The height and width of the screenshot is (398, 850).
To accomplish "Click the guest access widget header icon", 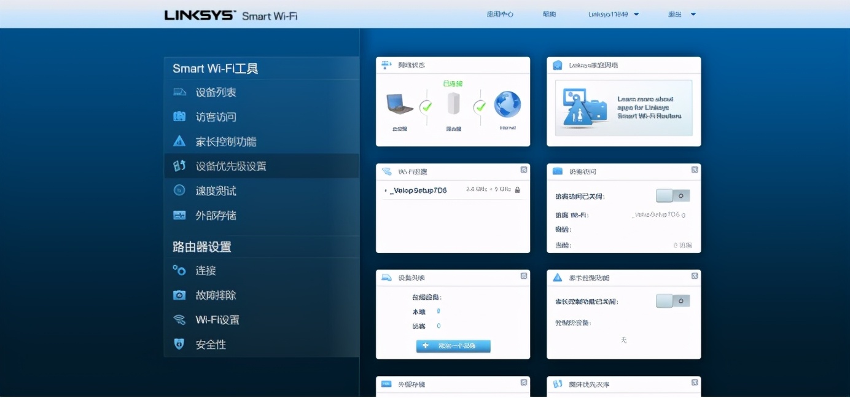I will coord(558,171).
